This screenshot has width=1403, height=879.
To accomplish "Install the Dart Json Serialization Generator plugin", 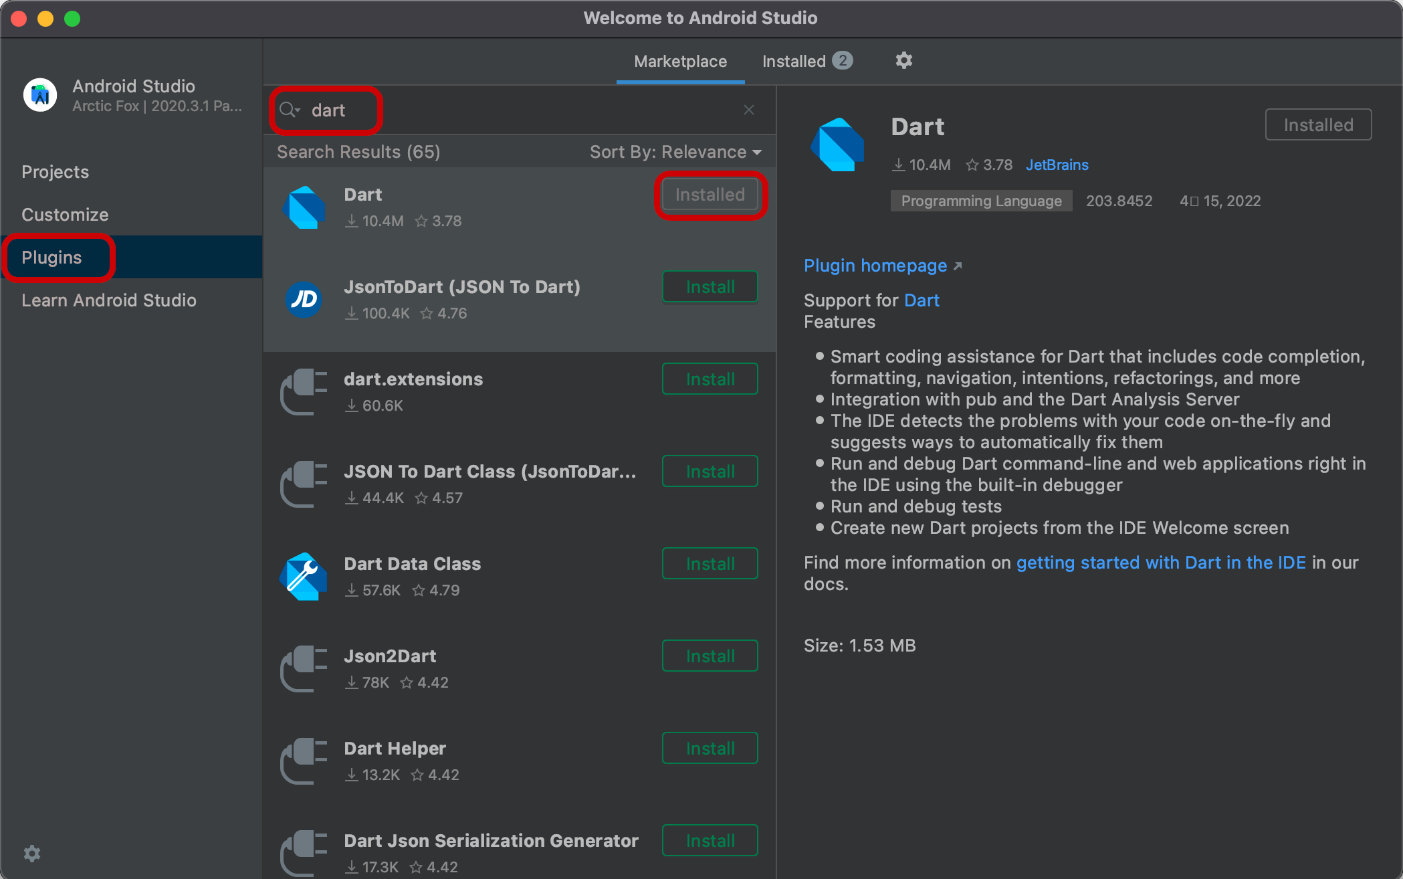I will [x=710, y=841].
